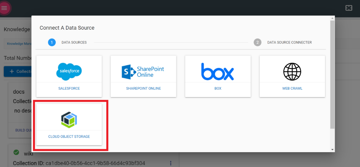
Task: Click the WEB CRAWL label
Action: (292, 88)
